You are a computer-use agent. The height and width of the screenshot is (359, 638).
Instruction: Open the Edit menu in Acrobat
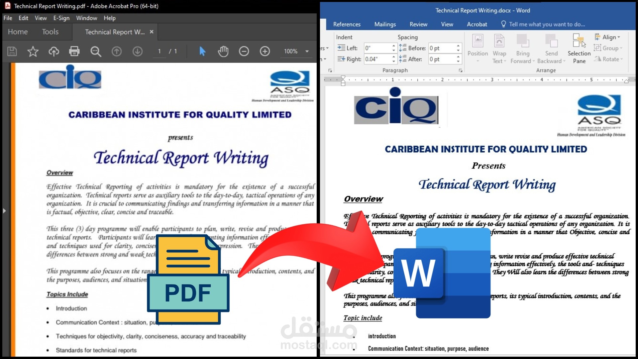tap(23, 18)
